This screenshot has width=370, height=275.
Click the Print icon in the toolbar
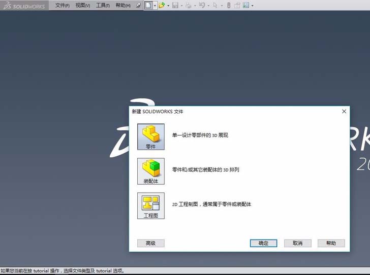(x=188, y=5)
